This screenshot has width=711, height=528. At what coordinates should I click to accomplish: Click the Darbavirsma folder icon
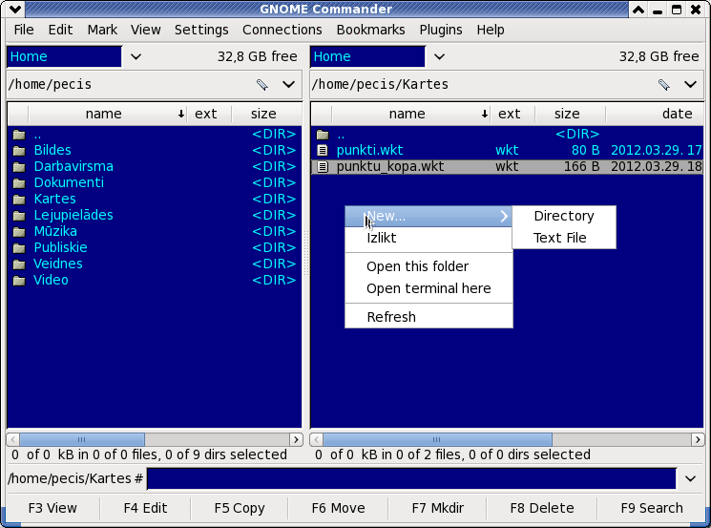click(19, 167)
